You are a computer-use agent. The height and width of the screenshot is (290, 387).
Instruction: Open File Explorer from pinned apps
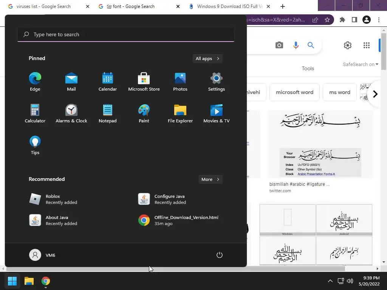(180, 113)
